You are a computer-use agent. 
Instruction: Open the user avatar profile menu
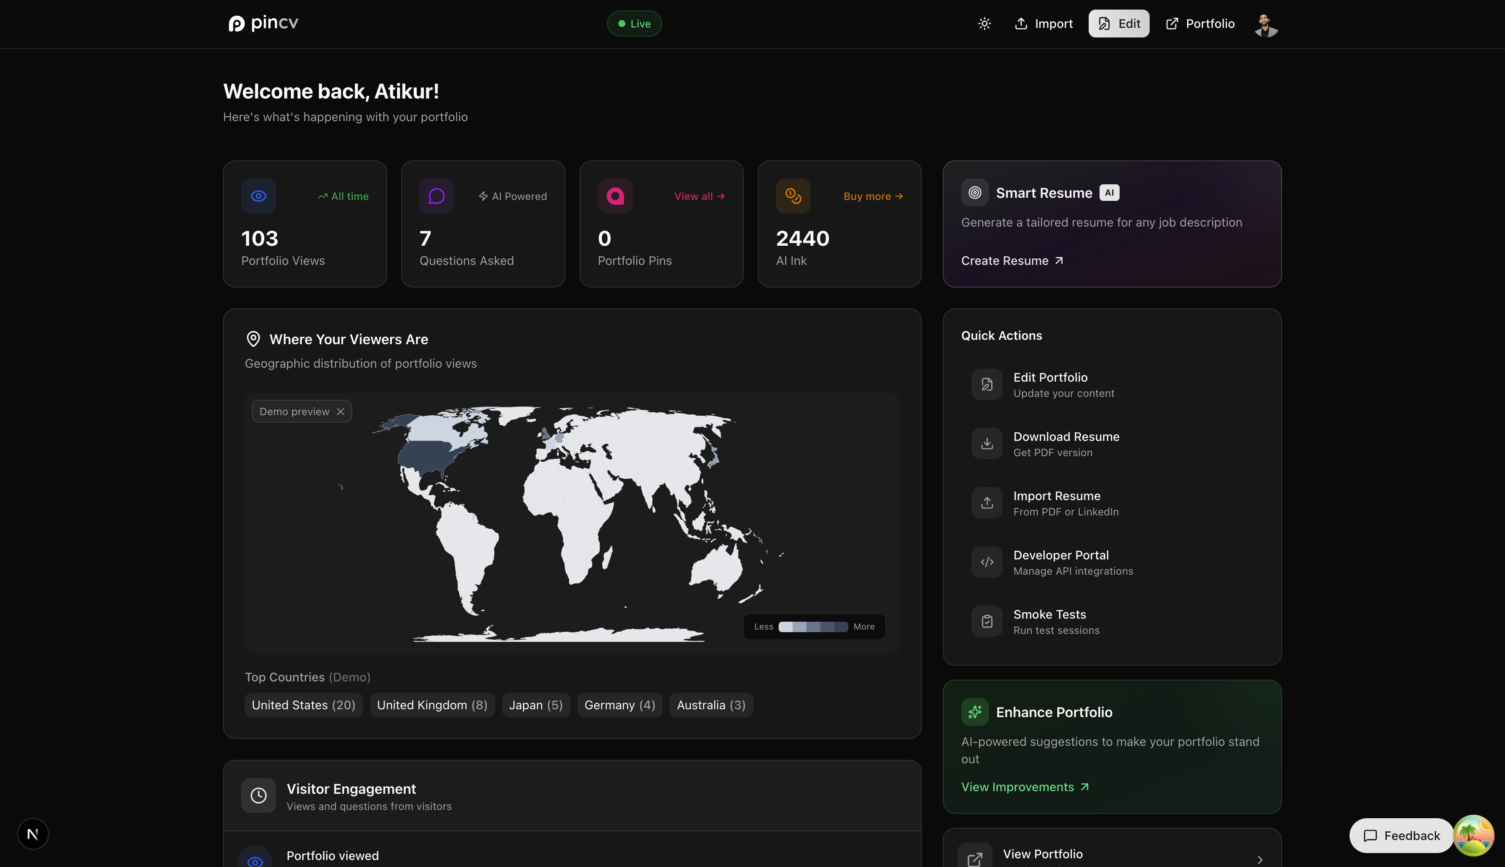coord(1266,24)
